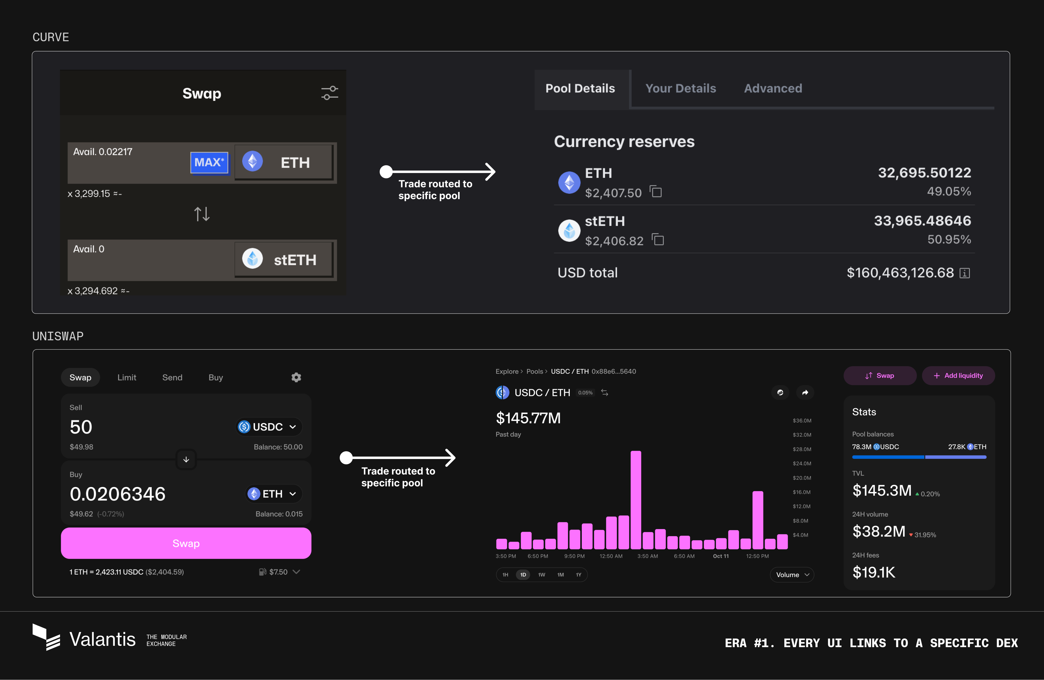Select the Buy tab

coord(215,378)
